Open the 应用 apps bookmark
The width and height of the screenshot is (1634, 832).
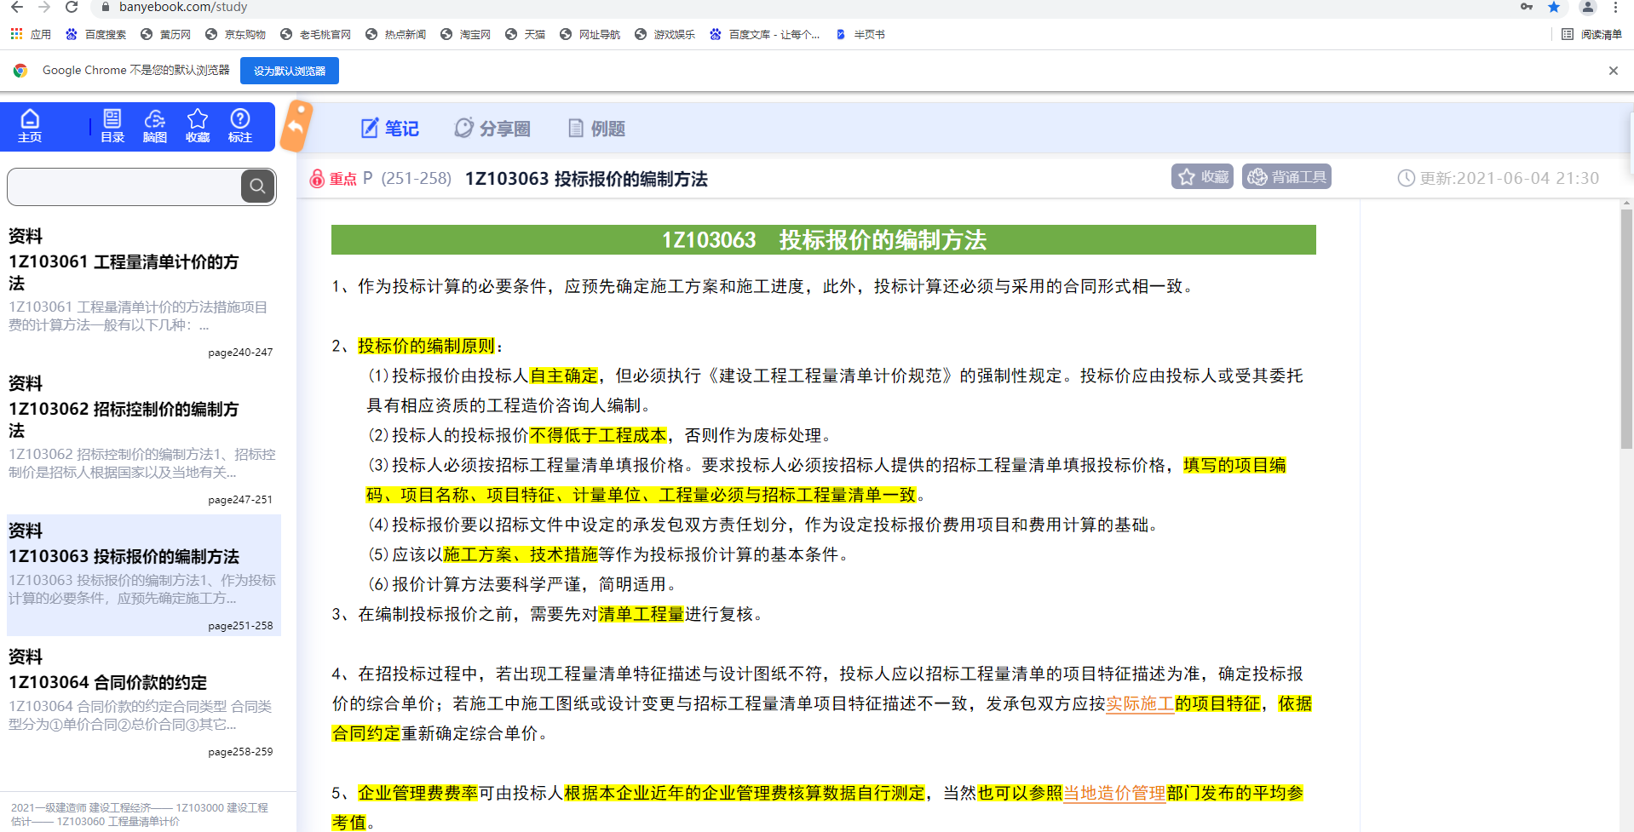point(31,34)
